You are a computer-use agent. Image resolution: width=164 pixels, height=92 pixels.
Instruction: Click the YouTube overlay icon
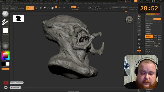[6, 83]
